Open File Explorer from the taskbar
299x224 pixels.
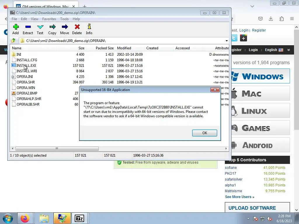44,218
